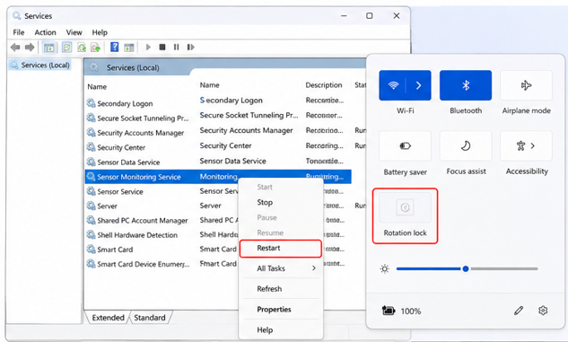The width and height of the screenshot is (568, 342).
Task: Click the Action Pane toolbar icon
Action: (x=129, y=47)
